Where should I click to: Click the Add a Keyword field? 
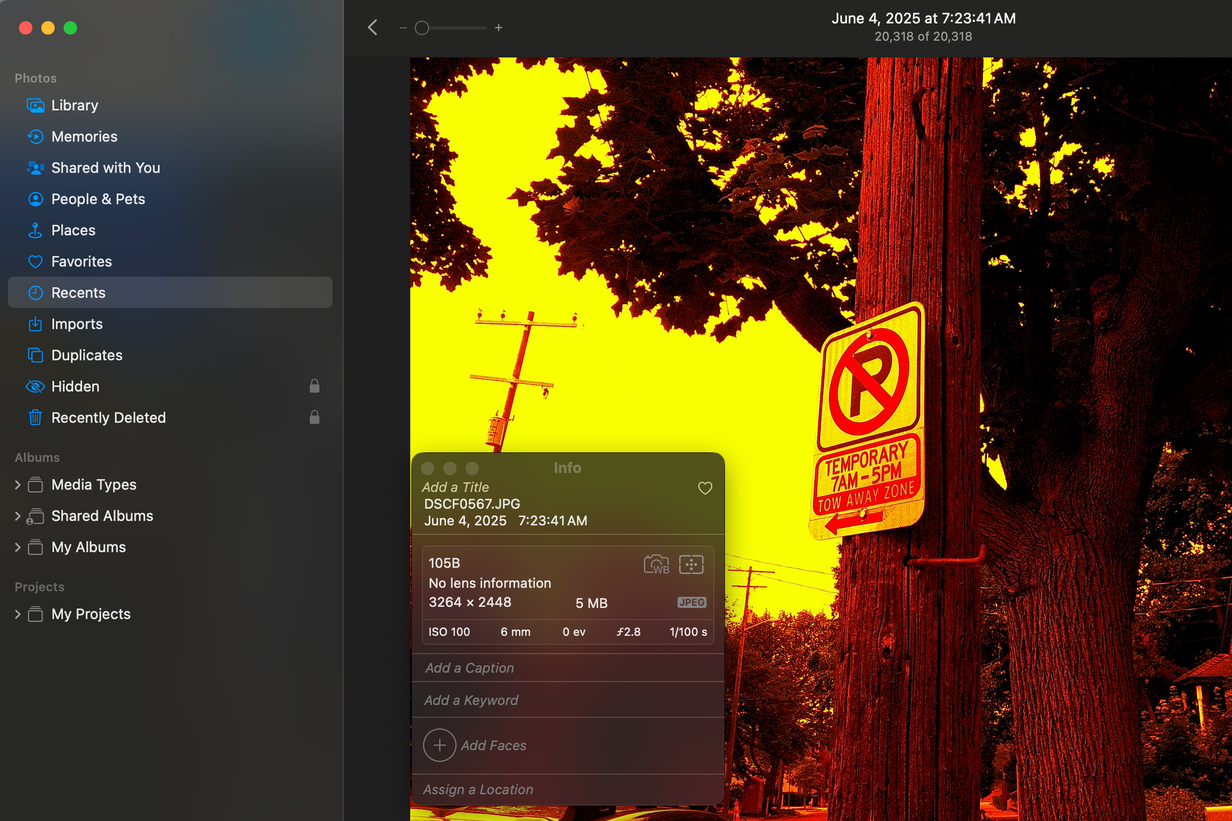click(x=471, y=700)
